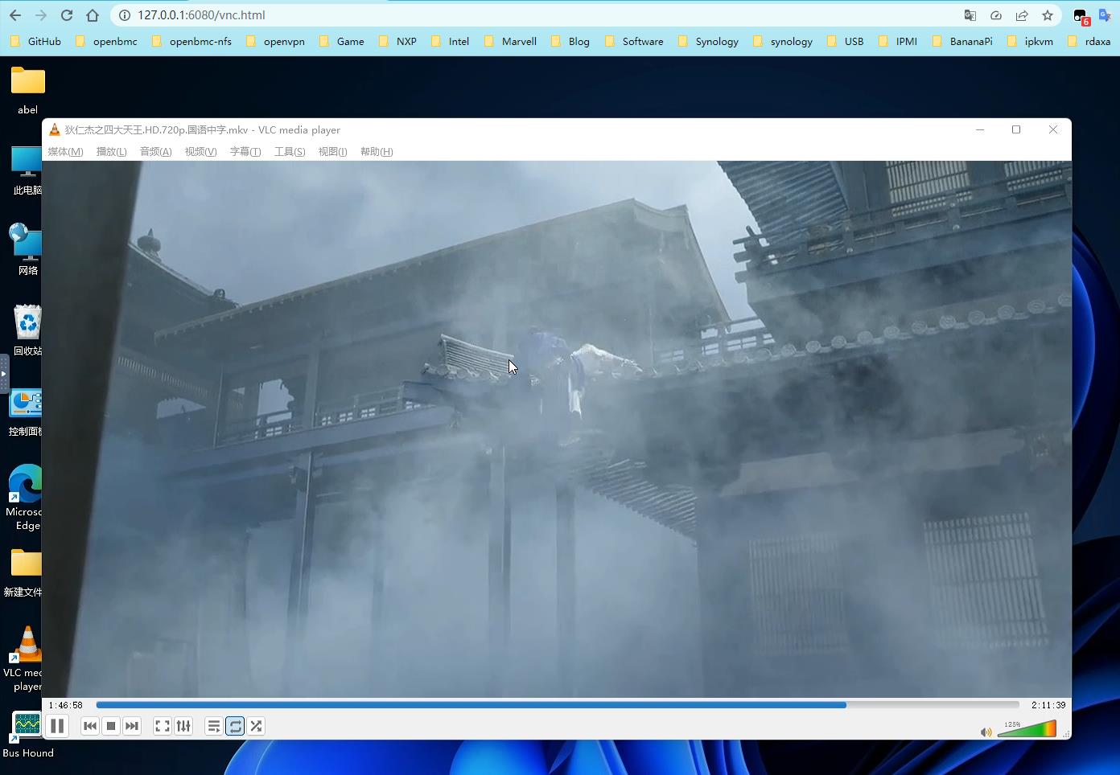Skip to the next media item

pos(132,726)
